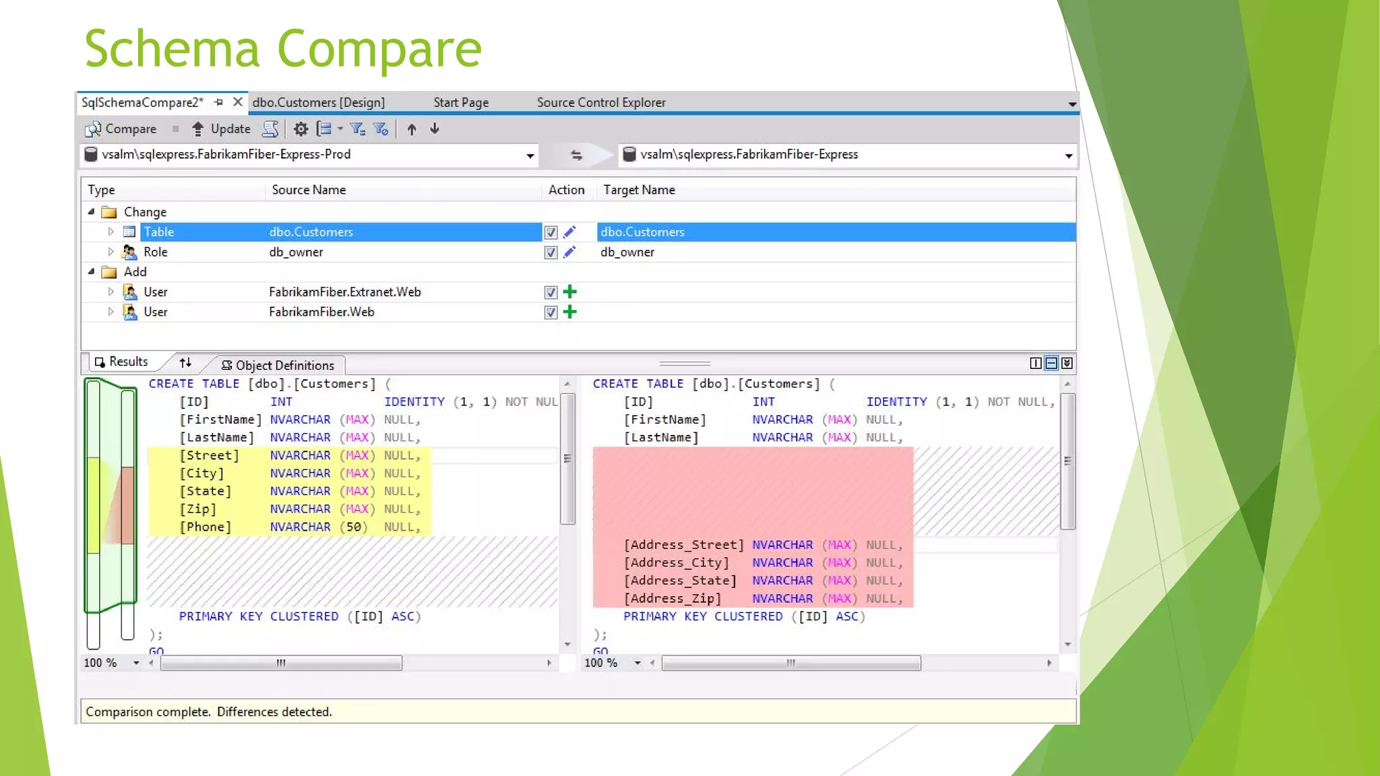This screenshot has width=1380, height=776.
Task: Click right pane horizontal scrollbar thumb
Action: pyautogui.click(x=791, y=663)
